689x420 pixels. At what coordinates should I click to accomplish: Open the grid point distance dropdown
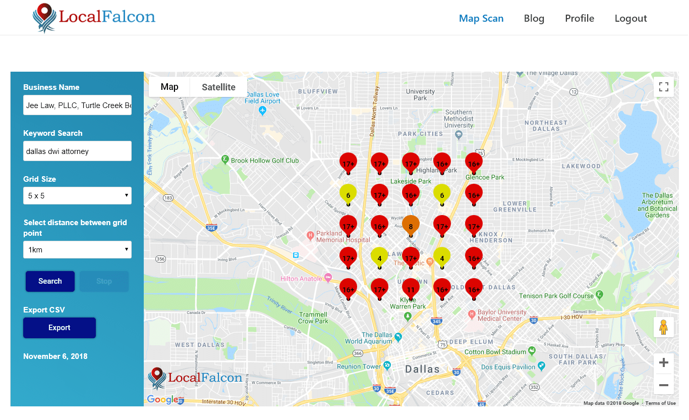pyautogui.click(x=77, y=249)
